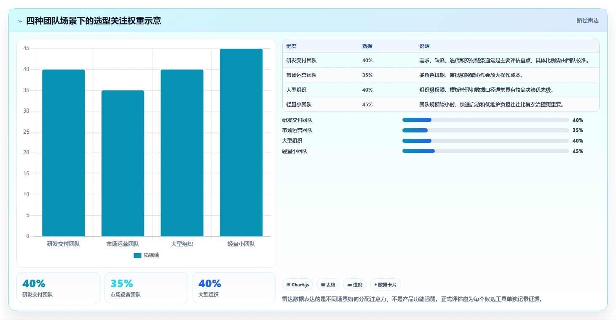Click the 维度 column header

[291, 46]
